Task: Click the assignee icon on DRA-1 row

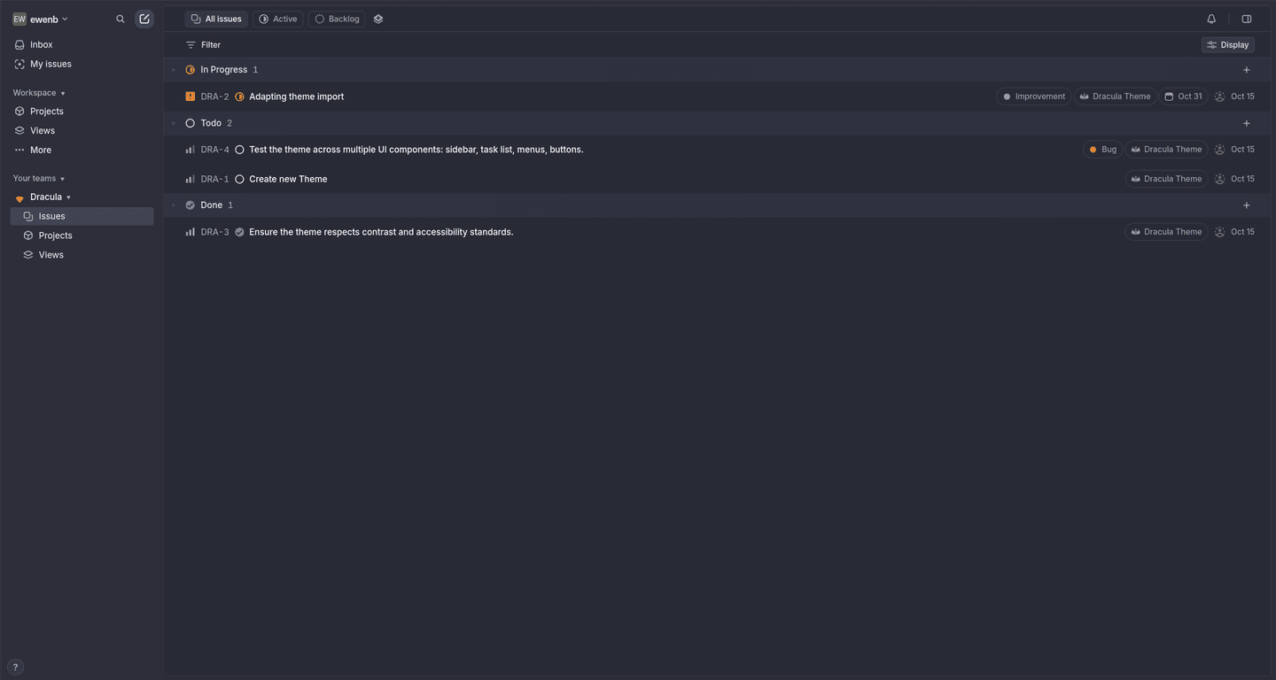Action: click(1220, 179)
